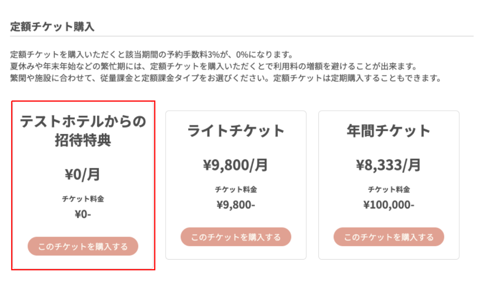Click the 従量課金と定額課金タイプ description line
The height and width of the screenshot is (292, 486).
click(225, 78)
